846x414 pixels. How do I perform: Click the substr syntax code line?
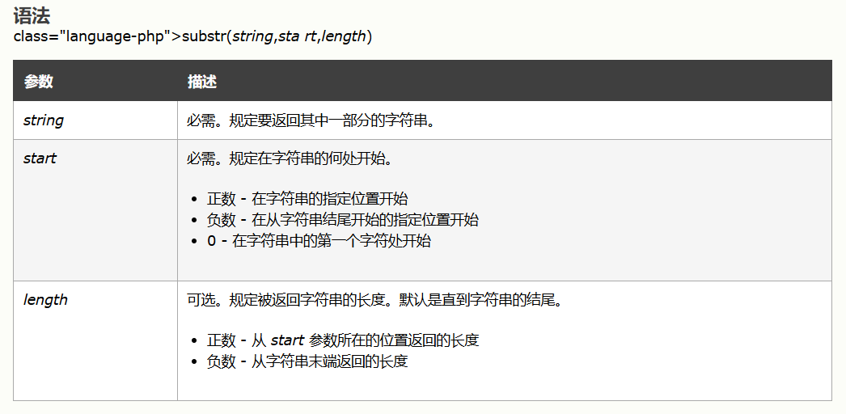[192, 36]
